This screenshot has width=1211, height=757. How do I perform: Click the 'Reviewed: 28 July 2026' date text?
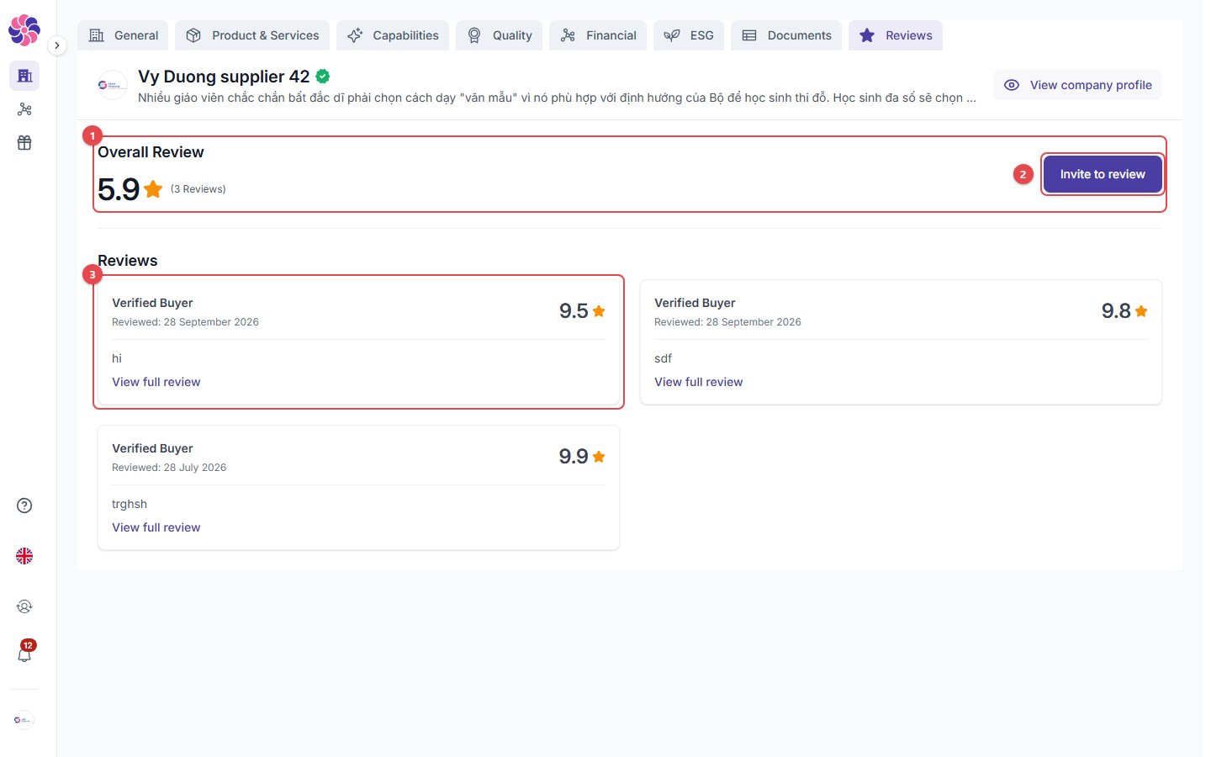pos(169,468)
